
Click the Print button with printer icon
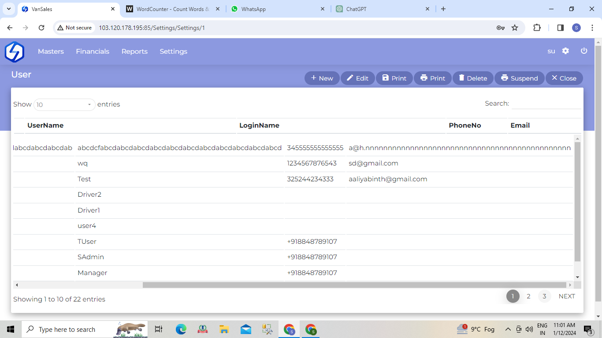click(432, 78)
